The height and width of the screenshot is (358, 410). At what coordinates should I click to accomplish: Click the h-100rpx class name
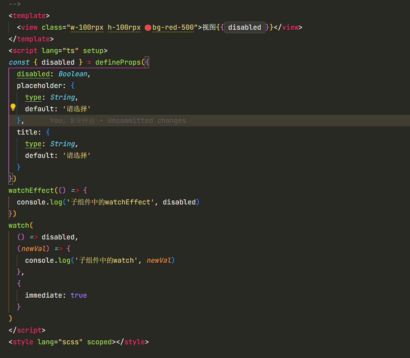tap(124, 28)
